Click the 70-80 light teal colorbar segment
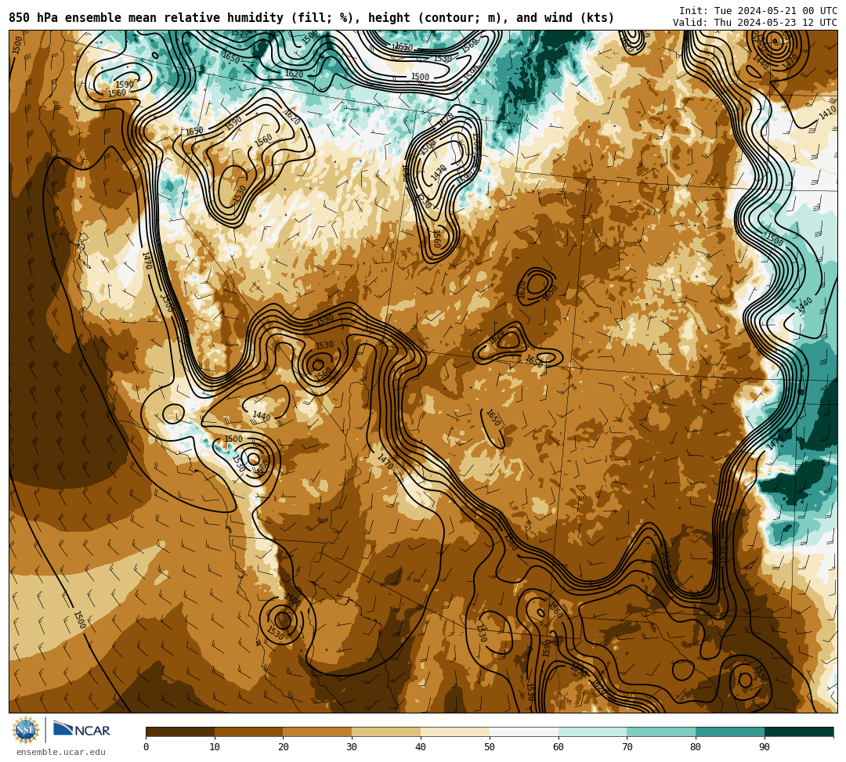Screen dimensions: 846x762 click(x=661, y=731)
